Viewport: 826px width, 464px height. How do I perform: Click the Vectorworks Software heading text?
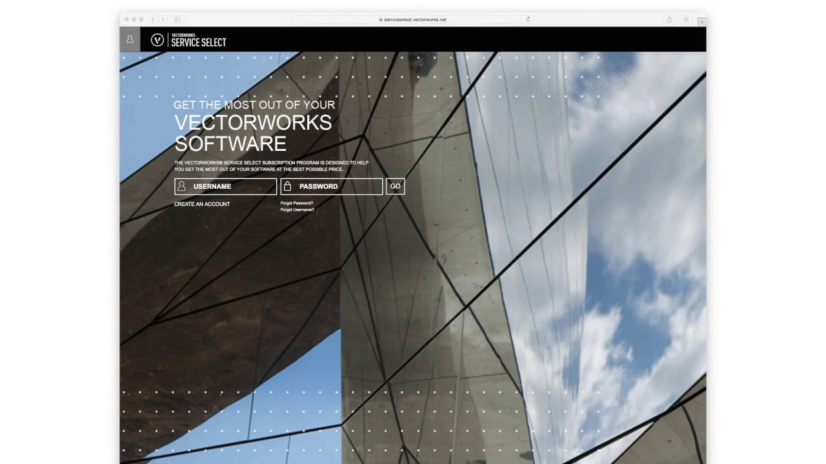coord(253,133)
